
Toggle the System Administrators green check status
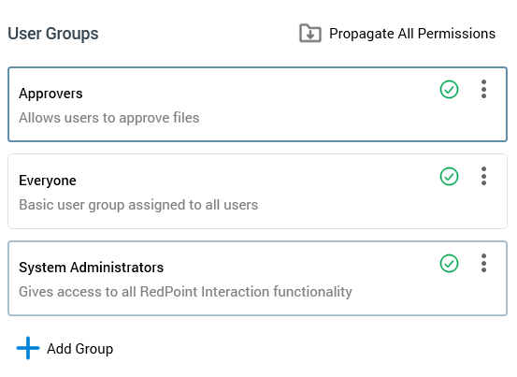pos(449,264)
